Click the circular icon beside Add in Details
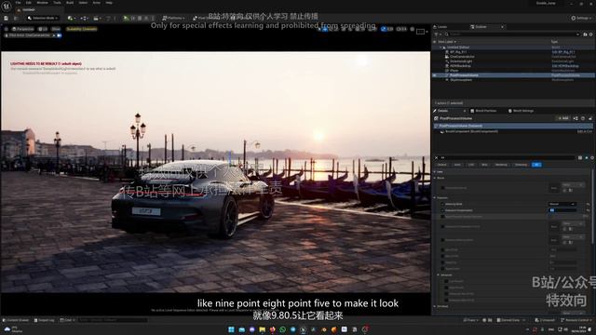Screen dimensions: 596x335 [583, 118]
